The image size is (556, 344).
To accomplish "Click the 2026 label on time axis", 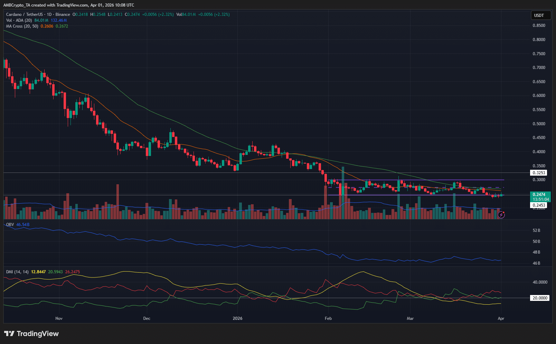I will [237, 318].
